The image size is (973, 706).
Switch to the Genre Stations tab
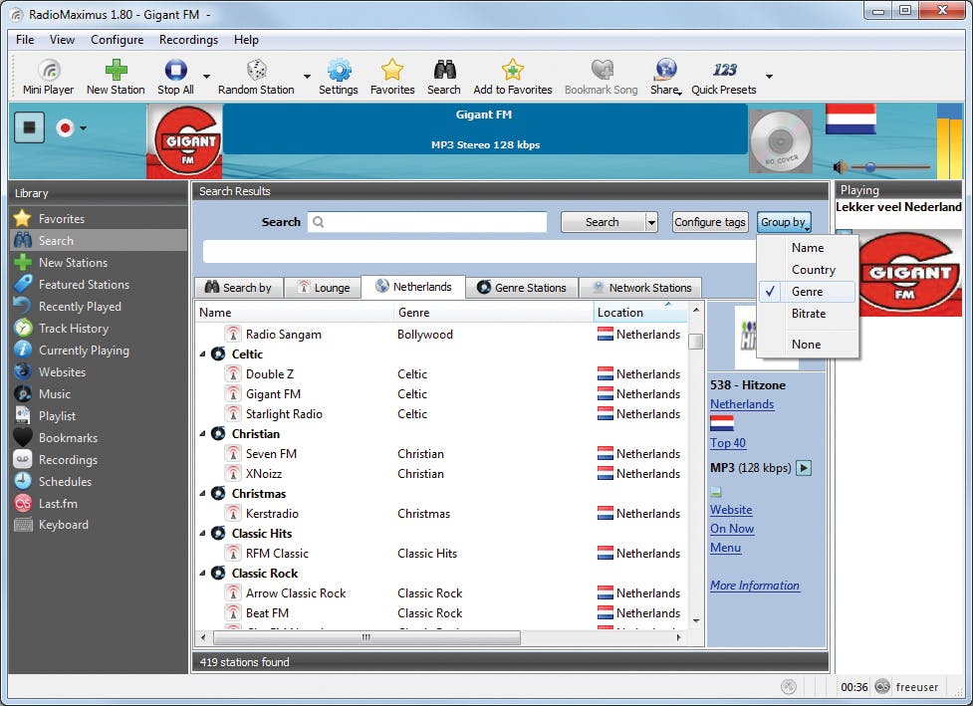point(521,288)
